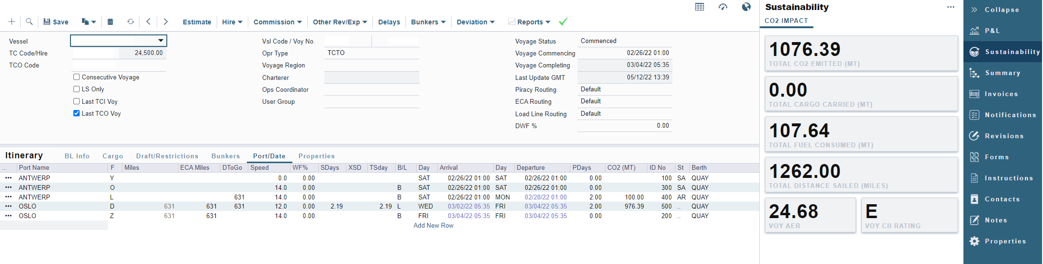Click the magnifier search icon in toolbar
The image size is (1043, 264).
pyautogui.click(x=29, y=22)
